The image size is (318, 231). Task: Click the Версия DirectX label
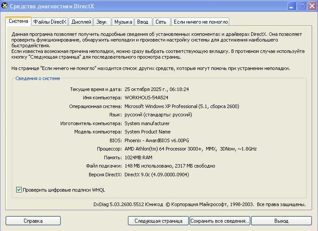pos(105,175)
